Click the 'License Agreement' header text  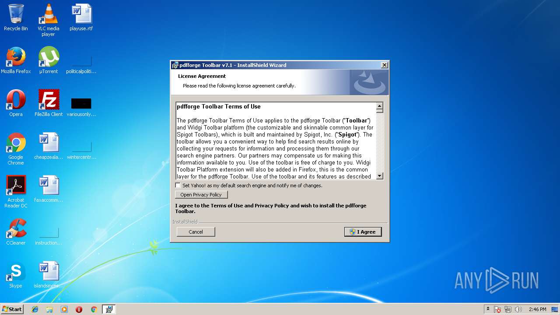[202, 76]
